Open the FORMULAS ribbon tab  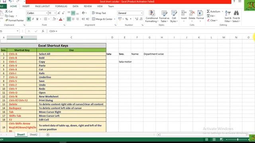(61, 6)
